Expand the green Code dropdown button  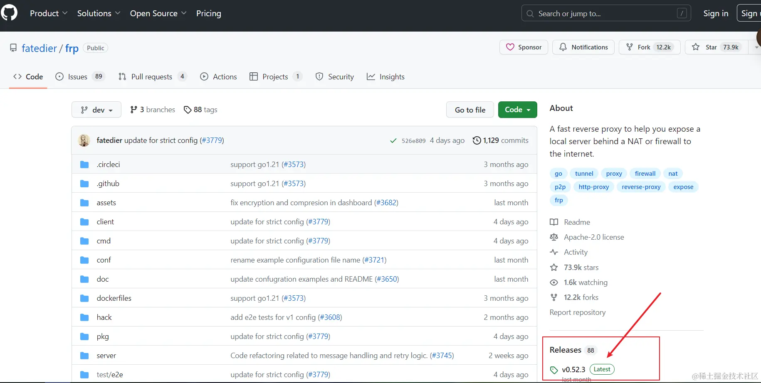[517, 110]
